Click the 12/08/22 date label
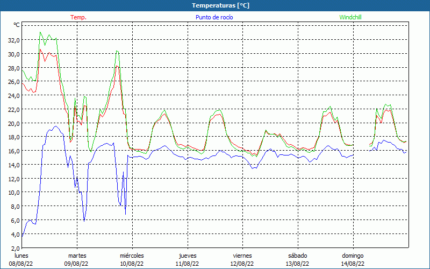The width and height of the screenshot is (430, 269). (x=242, y=264)
